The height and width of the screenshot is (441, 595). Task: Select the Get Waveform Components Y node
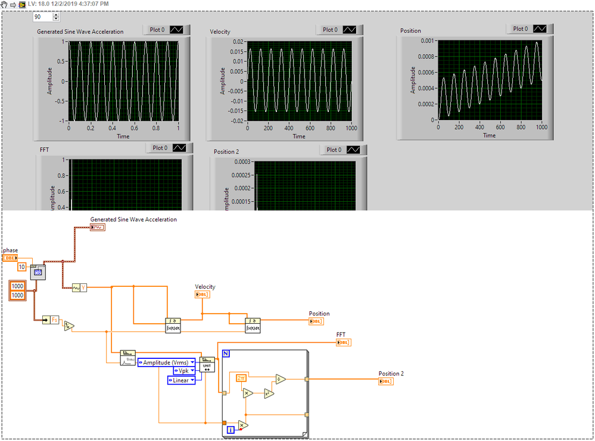[79, 288]
